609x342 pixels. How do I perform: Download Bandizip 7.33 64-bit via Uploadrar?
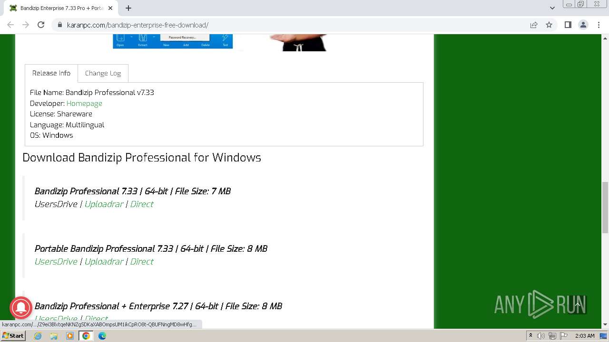pos(104,204)
